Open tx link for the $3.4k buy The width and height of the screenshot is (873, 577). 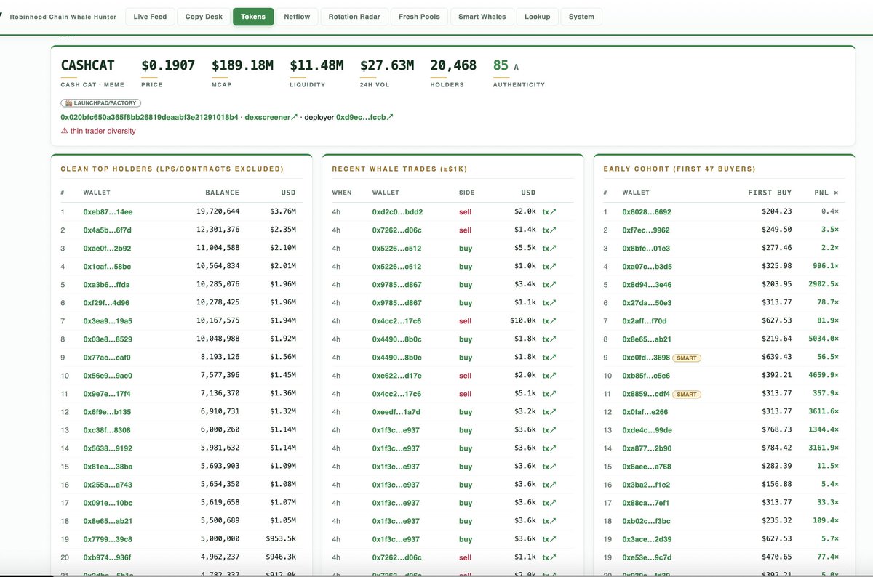point(549,285)
